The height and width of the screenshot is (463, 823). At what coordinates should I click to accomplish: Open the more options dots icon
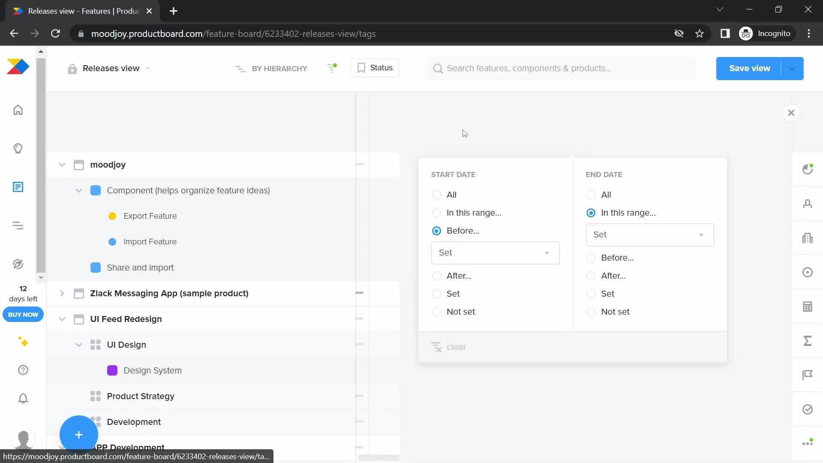808,443
